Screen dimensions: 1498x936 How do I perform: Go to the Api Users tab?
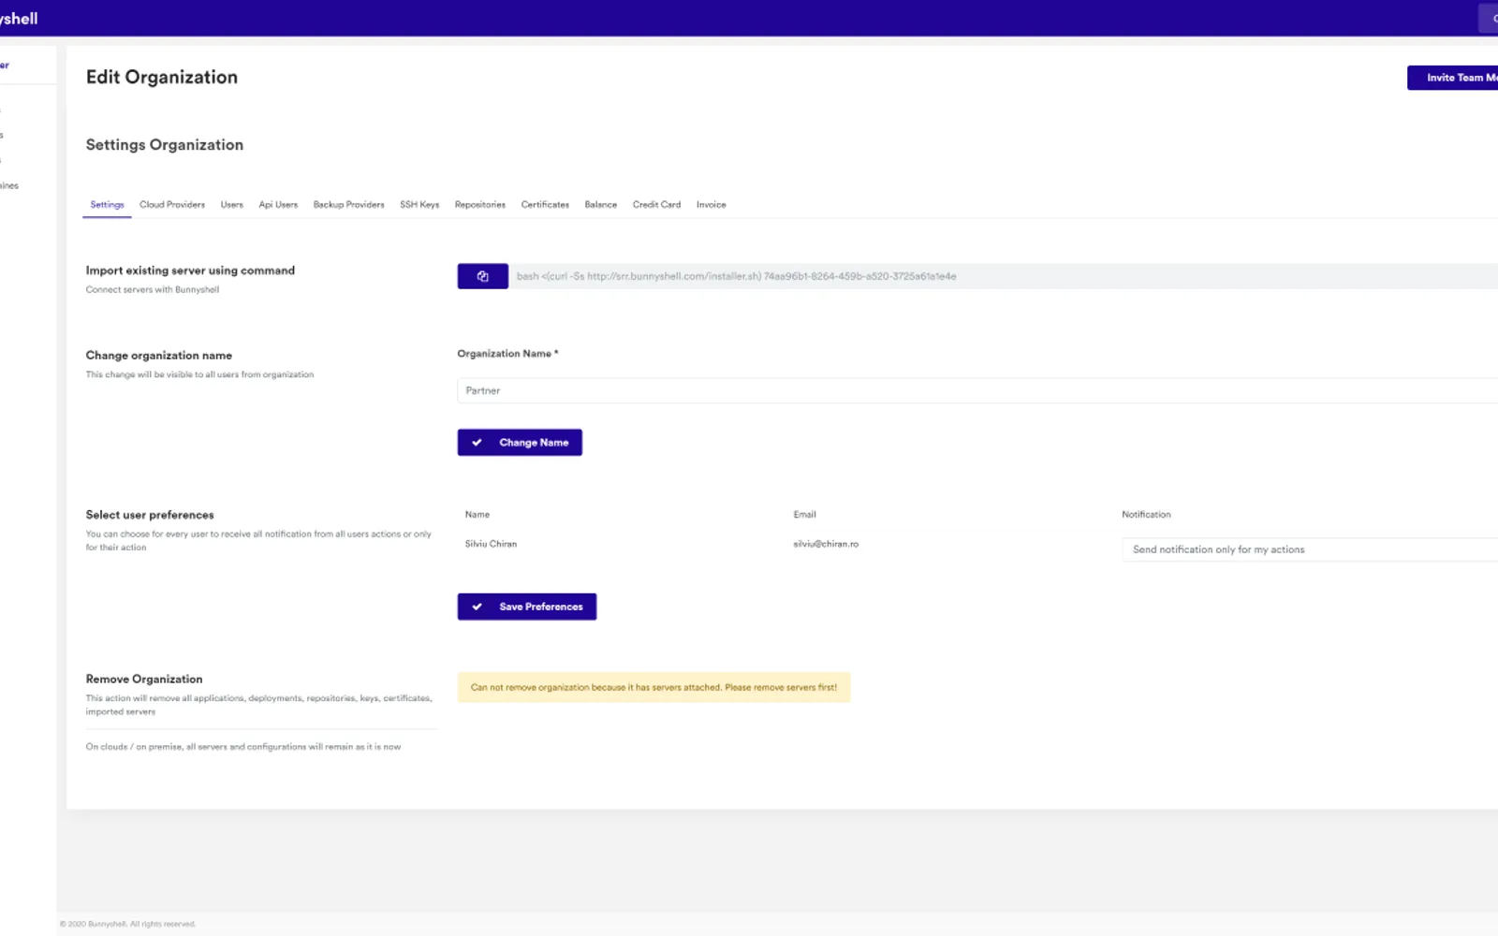click(x=278, y=204)
